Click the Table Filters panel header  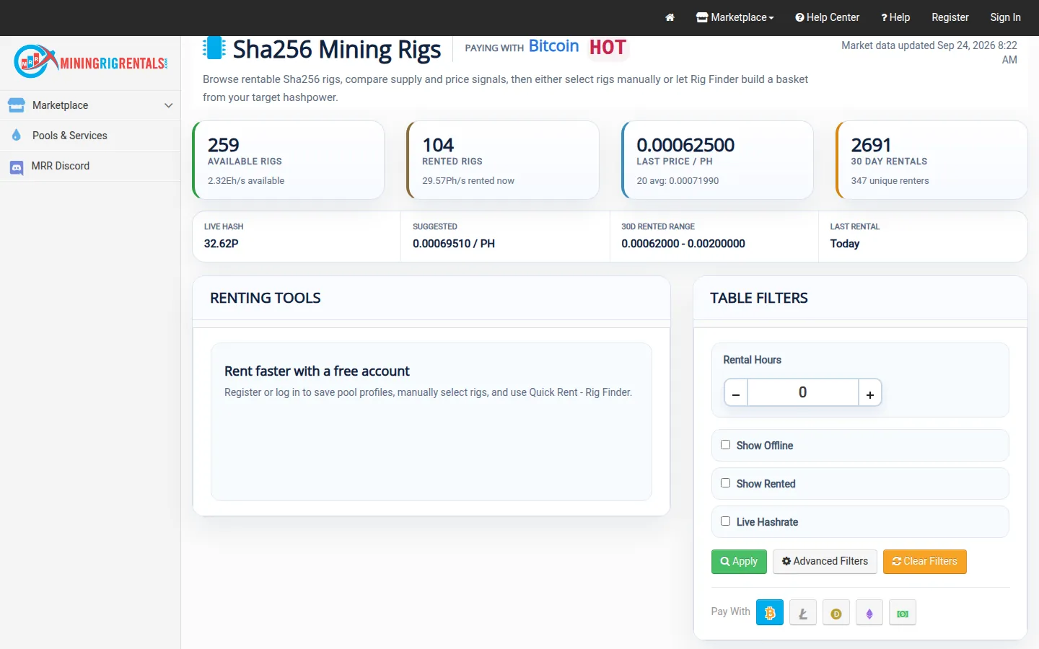click(860, 298)
